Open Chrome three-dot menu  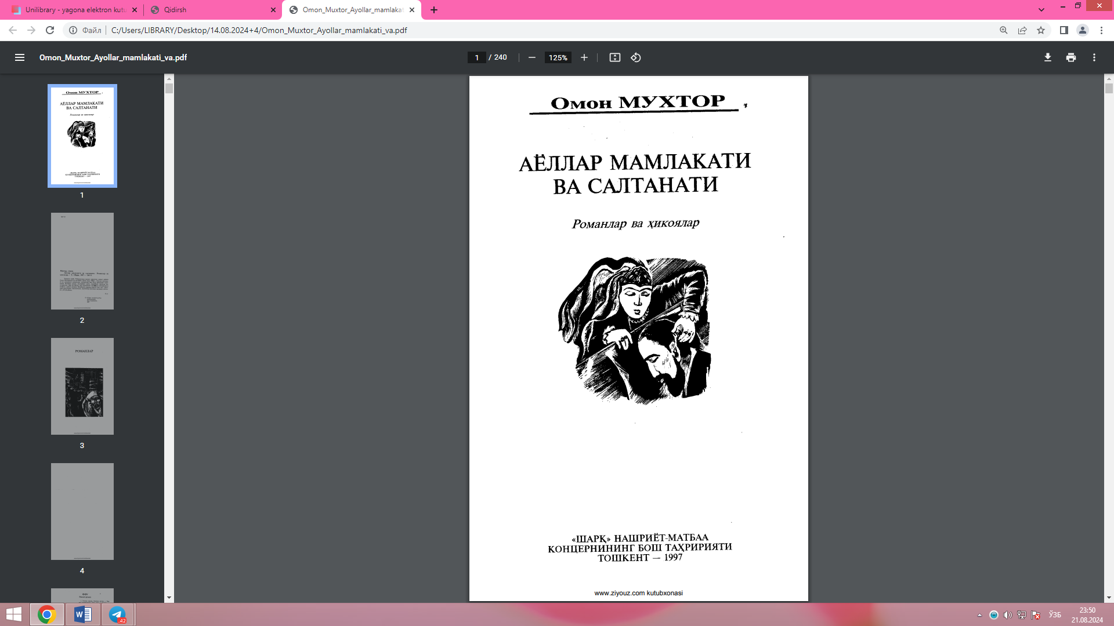point(1101,30)
